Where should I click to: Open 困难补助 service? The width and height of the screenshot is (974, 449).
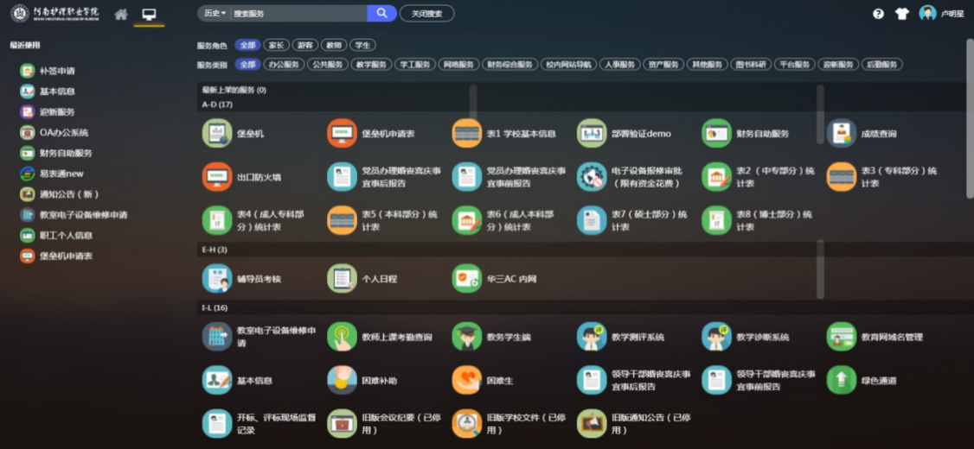click(362, 380)
